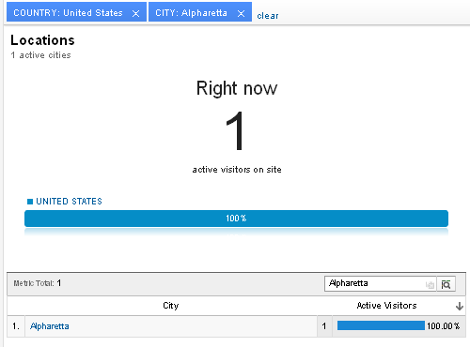Remove the CITY: Alpharetta filter

pos(241,14)
